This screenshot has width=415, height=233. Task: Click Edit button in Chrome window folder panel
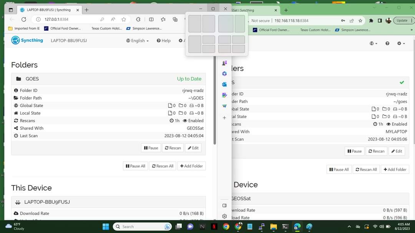[x=397, y=151]
